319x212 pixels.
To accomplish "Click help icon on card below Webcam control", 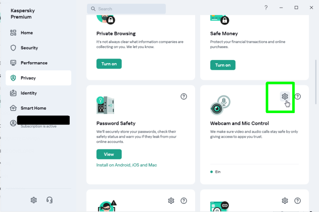I will (x=298, y=201).
